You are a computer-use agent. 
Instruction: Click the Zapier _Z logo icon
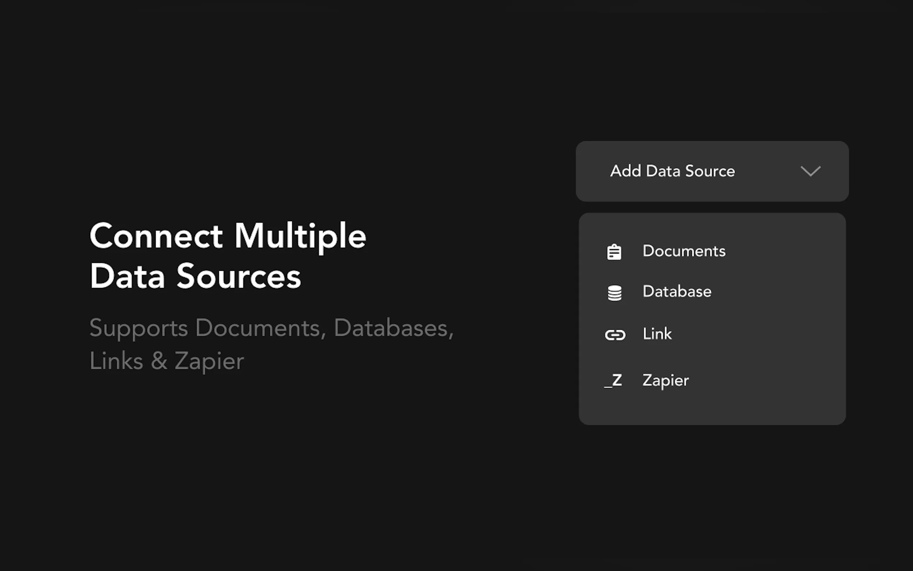[x=614, y=380]
